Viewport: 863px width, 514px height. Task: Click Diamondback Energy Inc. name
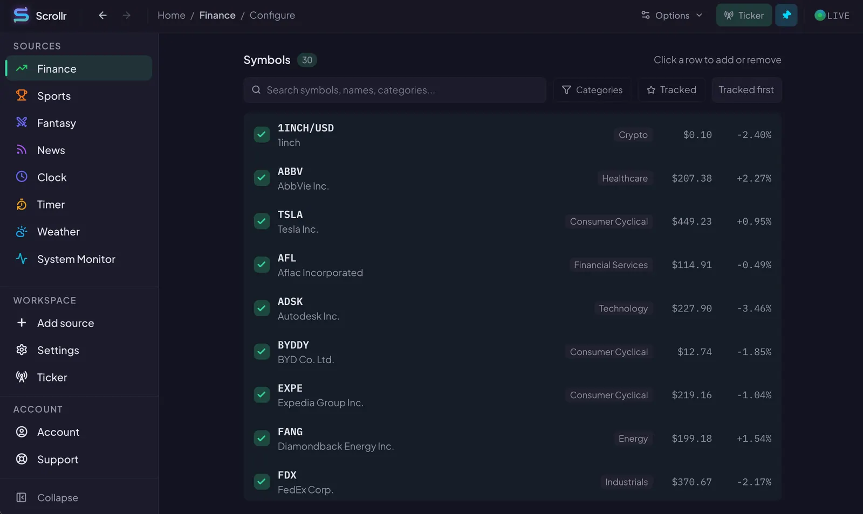click(x=335, y=446)
